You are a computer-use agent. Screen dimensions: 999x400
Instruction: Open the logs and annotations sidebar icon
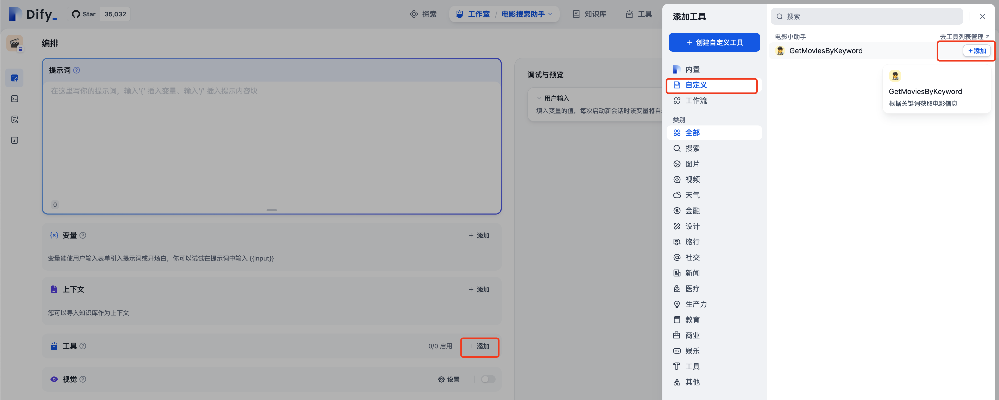point(15,119)
